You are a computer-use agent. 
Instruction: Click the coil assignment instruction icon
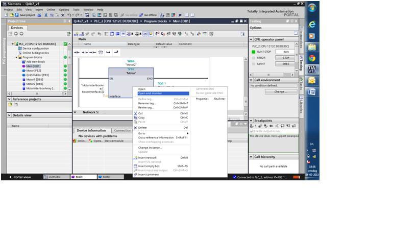(x=92, y=52)
